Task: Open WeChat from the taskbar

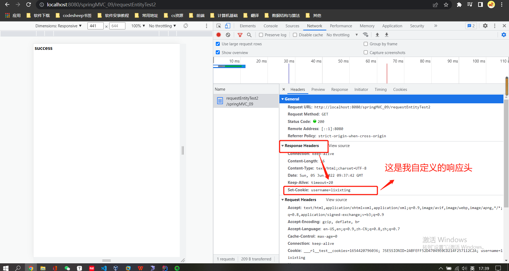Action: (67, 268)
